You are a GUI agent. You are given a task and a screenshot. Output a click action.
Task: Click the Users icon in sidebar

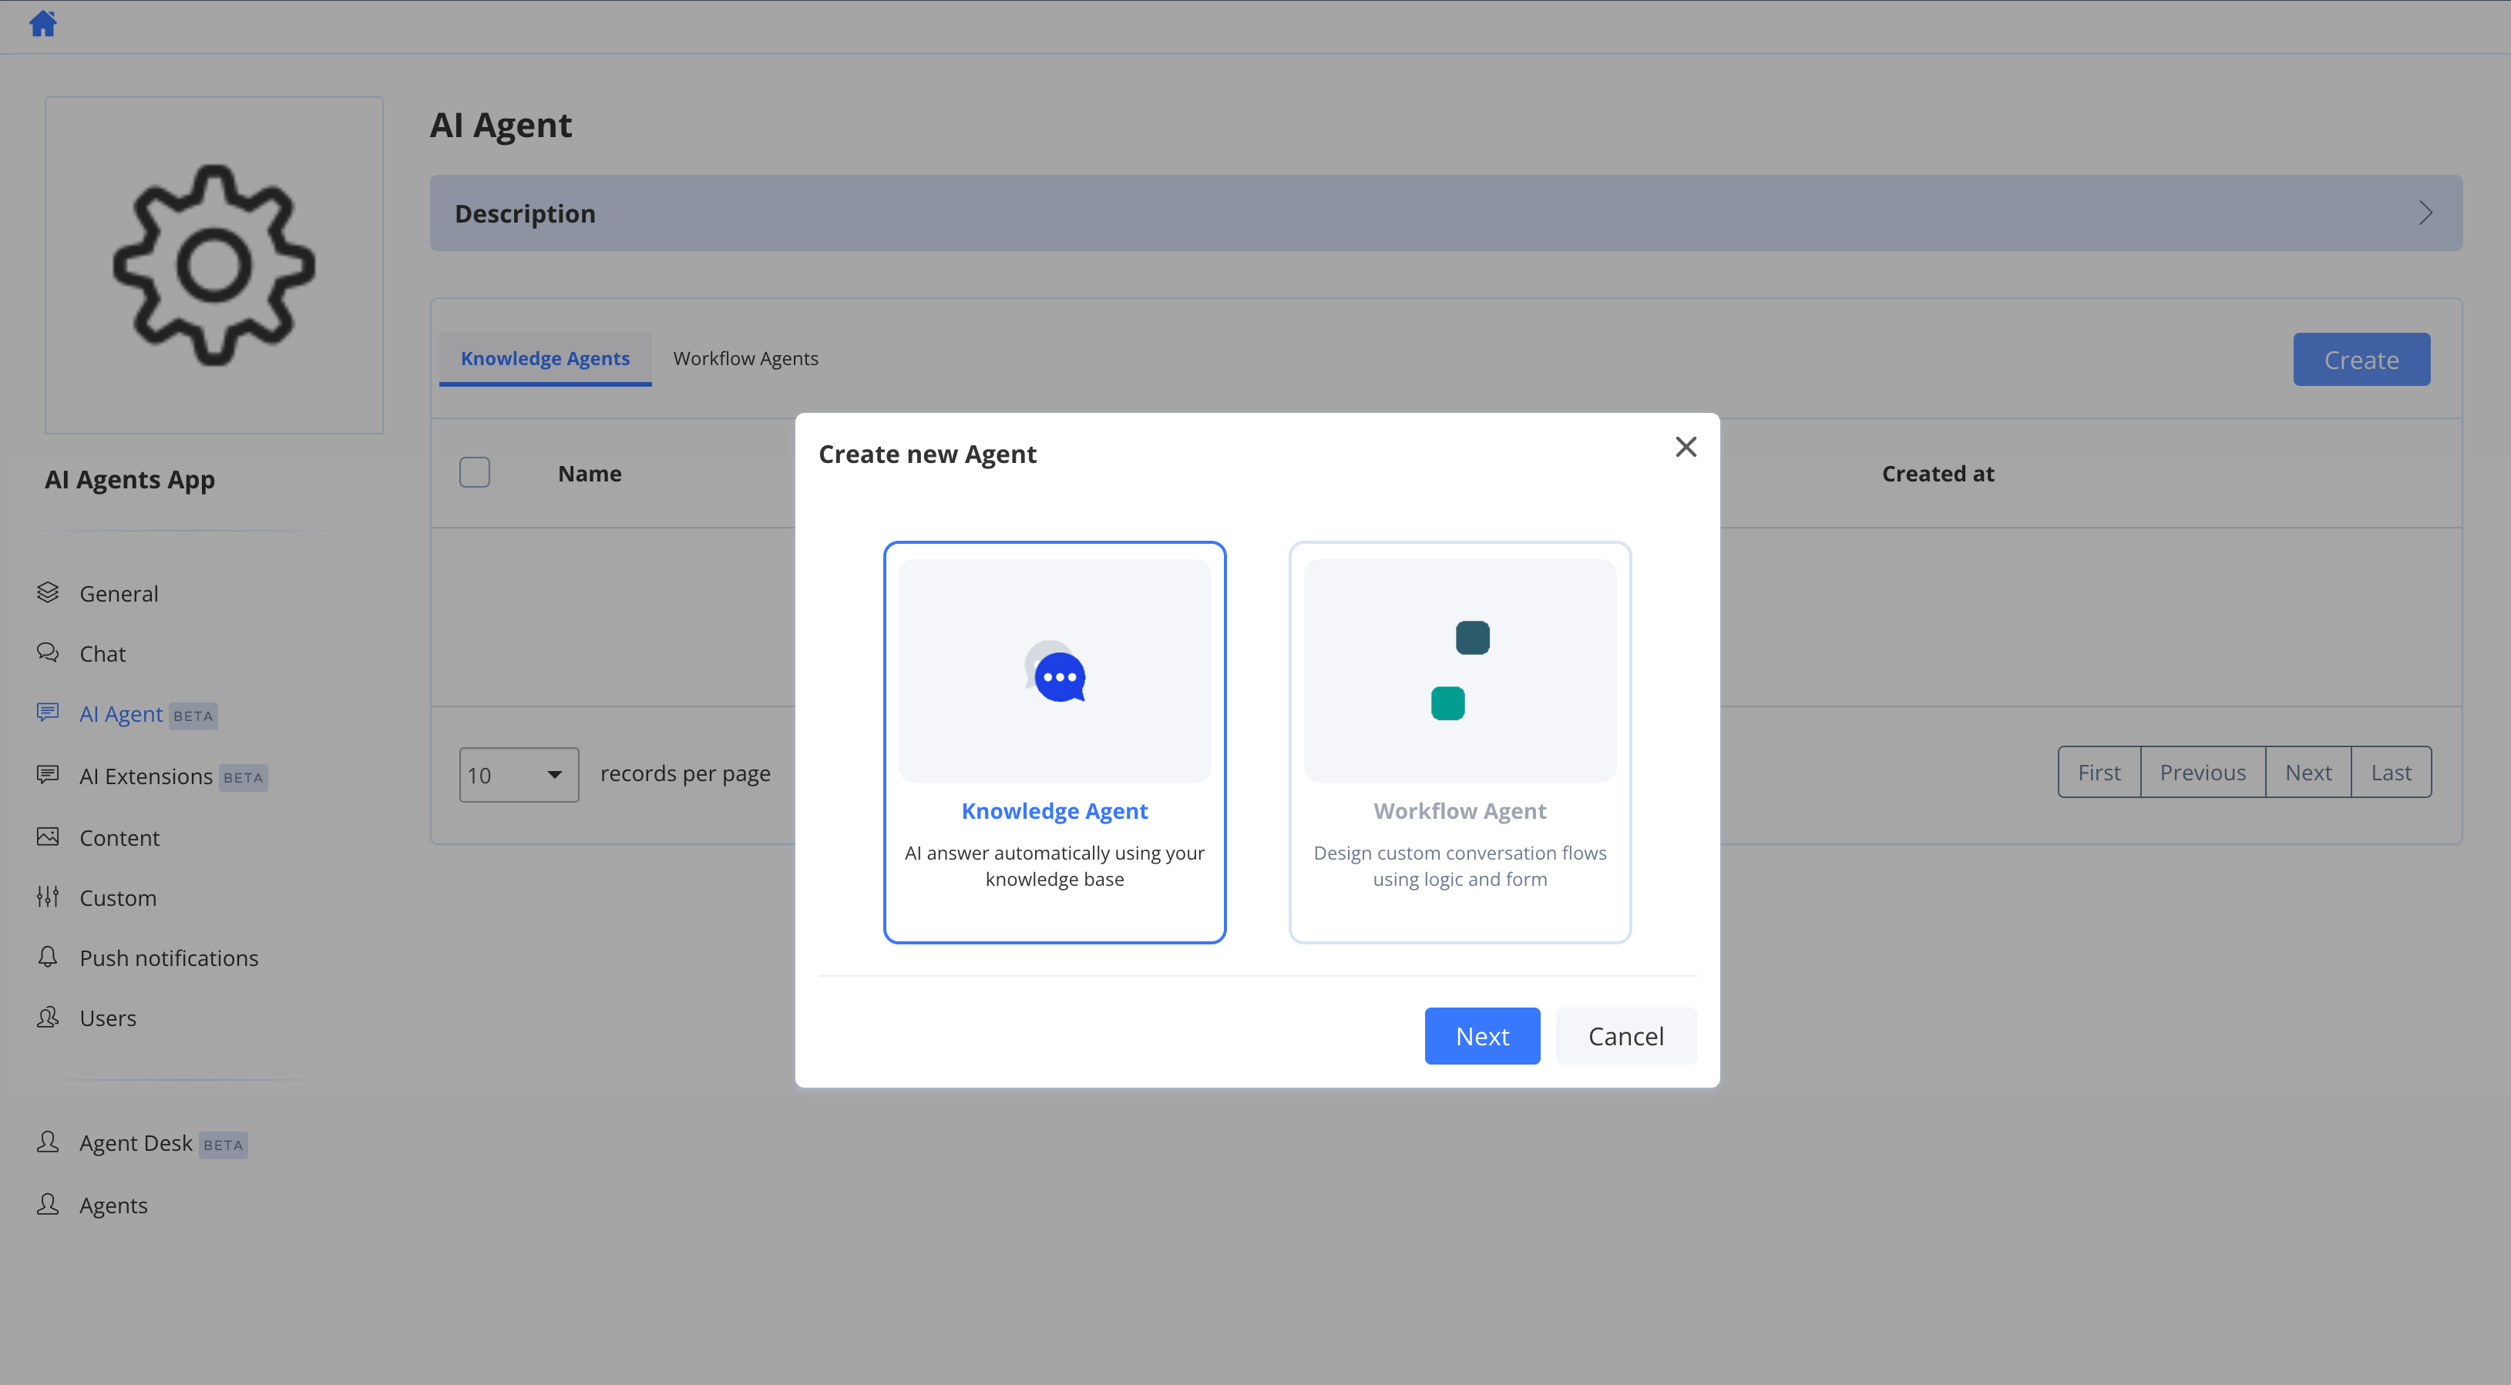[48, 1017]
